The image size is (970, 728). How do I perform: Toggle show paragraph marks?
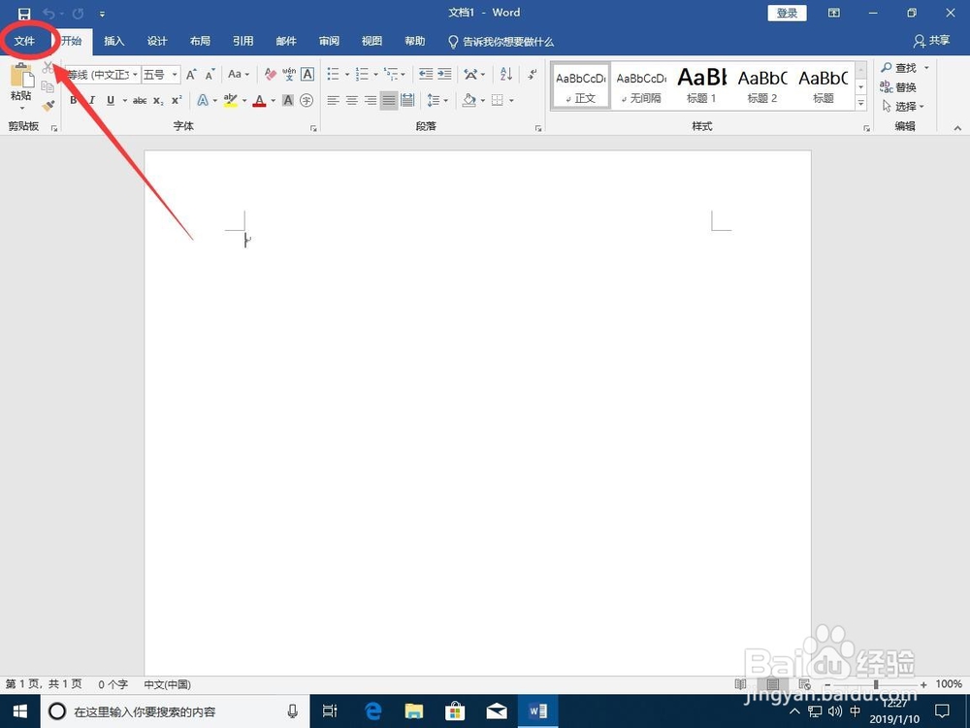pos(533,75)
